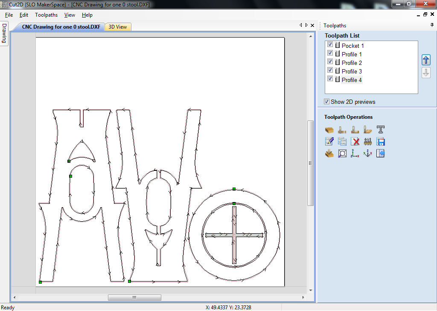Click the horizontal scrollbar left arrow
437x311 pixels.
coord(15,298)
